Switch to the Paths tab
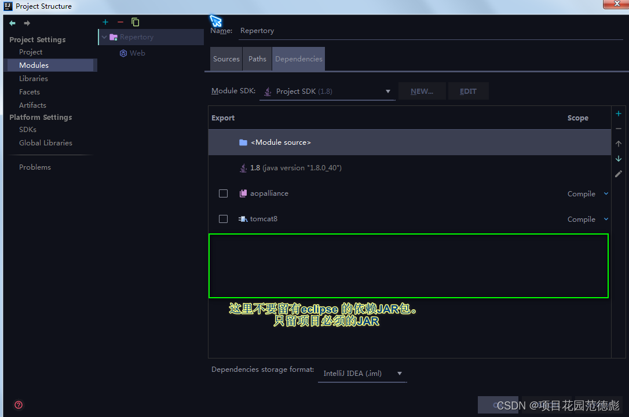The height and width of the screenshot is (417, 629). coord(257,59)
